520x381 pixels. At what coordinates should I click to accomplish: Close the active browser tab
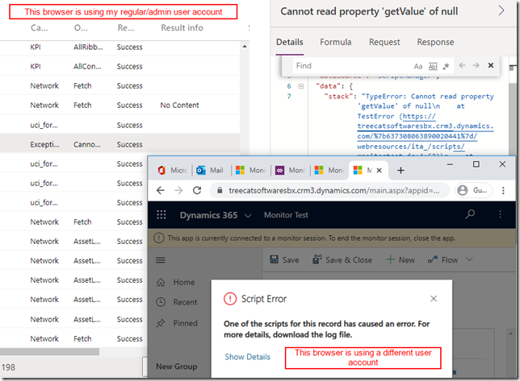[379, 170]
